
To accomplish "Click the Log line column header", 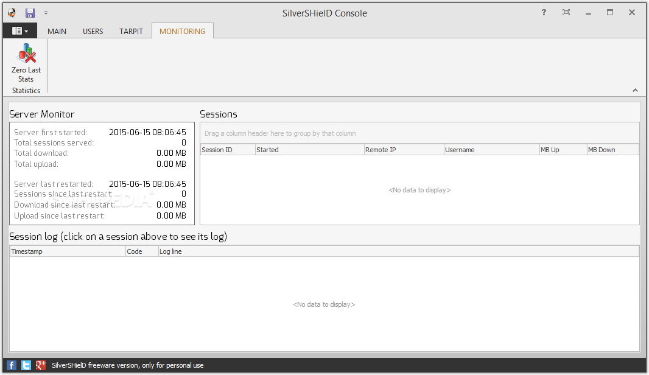I will click(399, 251).
